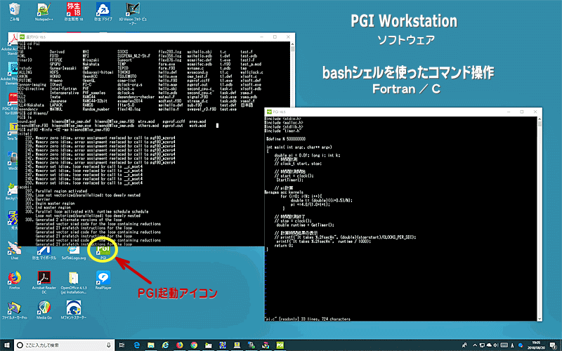Open the 3D Vision photo viewer shortcut
Image resolution: width=562 pixels, height=351 pixels.
[133, 13]
